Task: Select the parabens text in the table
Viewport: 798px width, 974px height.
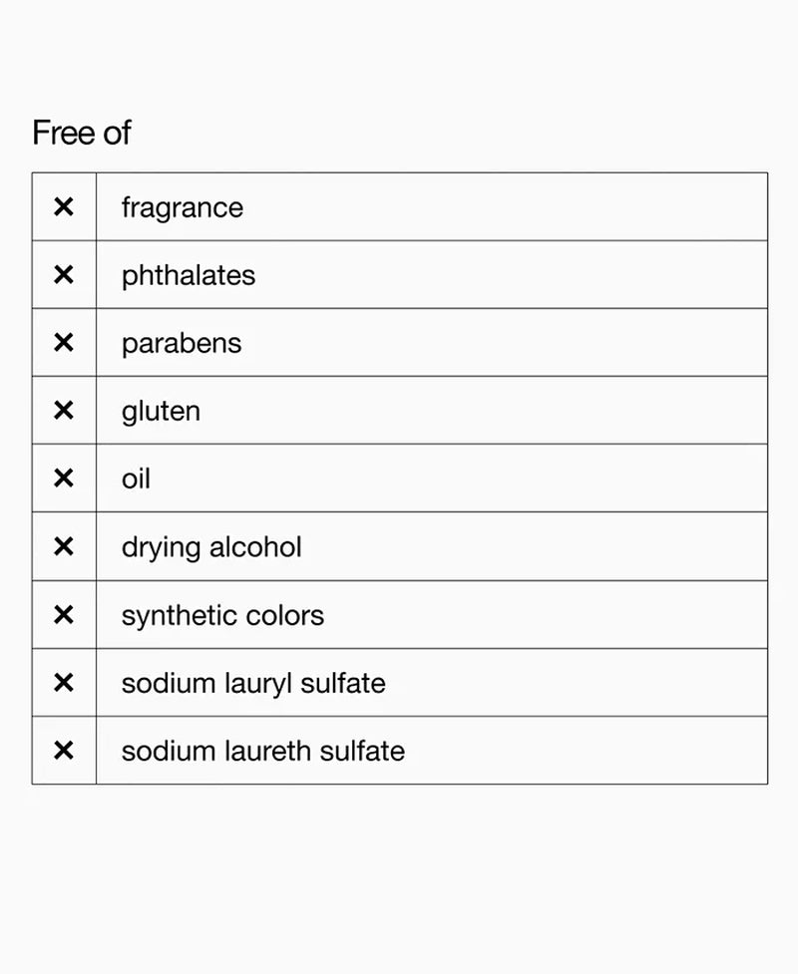Action: (x=182, y=344)
